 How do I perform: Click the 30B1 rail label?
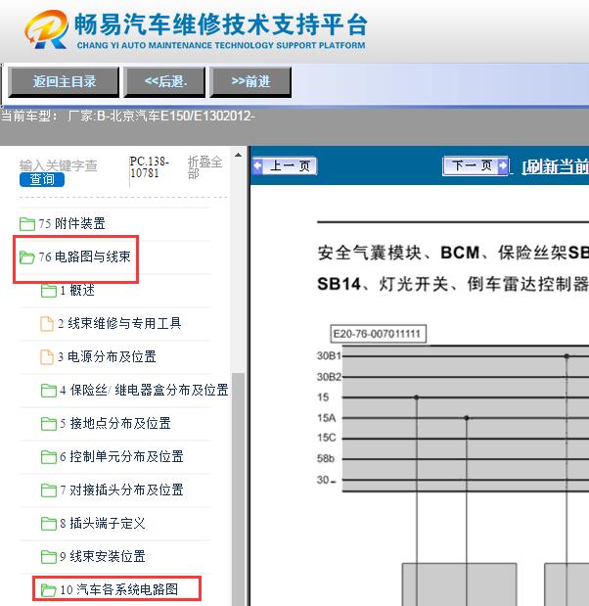pyautogui.click(x=329, y=356)
